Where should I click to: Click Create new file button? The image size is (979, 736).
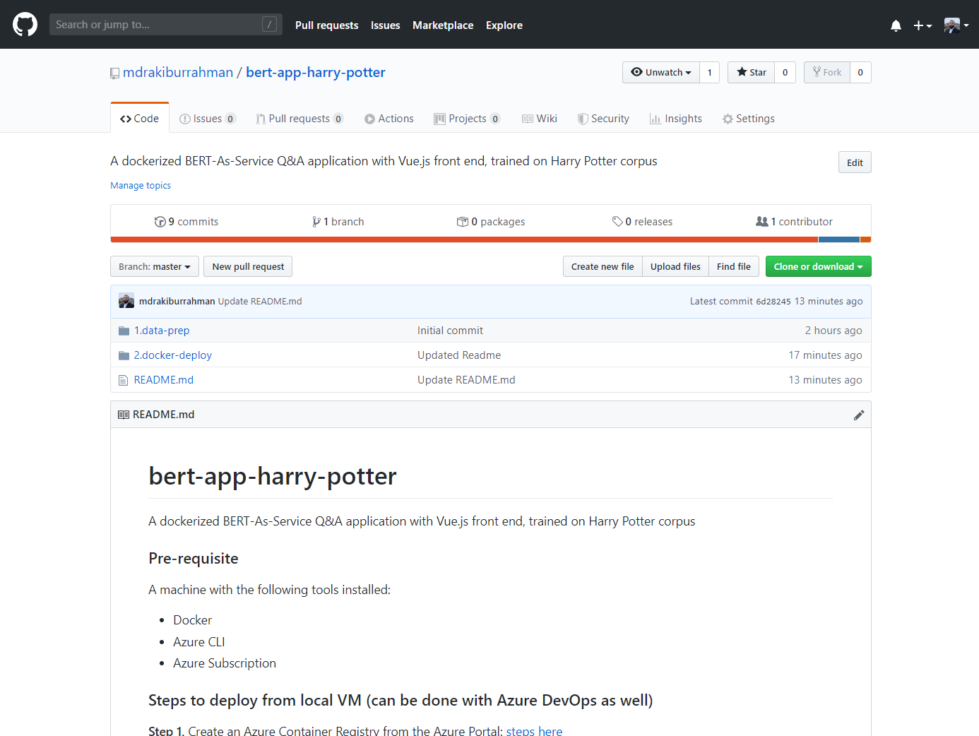coord(603,266)
